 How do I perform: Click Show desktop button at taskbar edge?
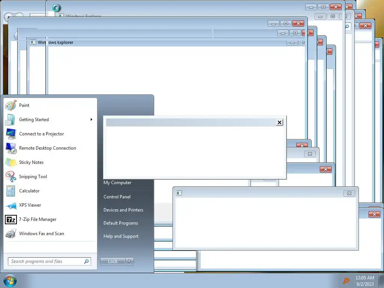tap(381, 280)
